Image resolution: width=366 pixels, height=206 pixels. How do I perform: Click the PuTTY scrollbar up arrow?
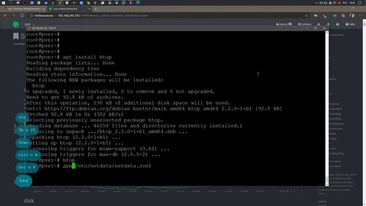[x=327, y=33]
